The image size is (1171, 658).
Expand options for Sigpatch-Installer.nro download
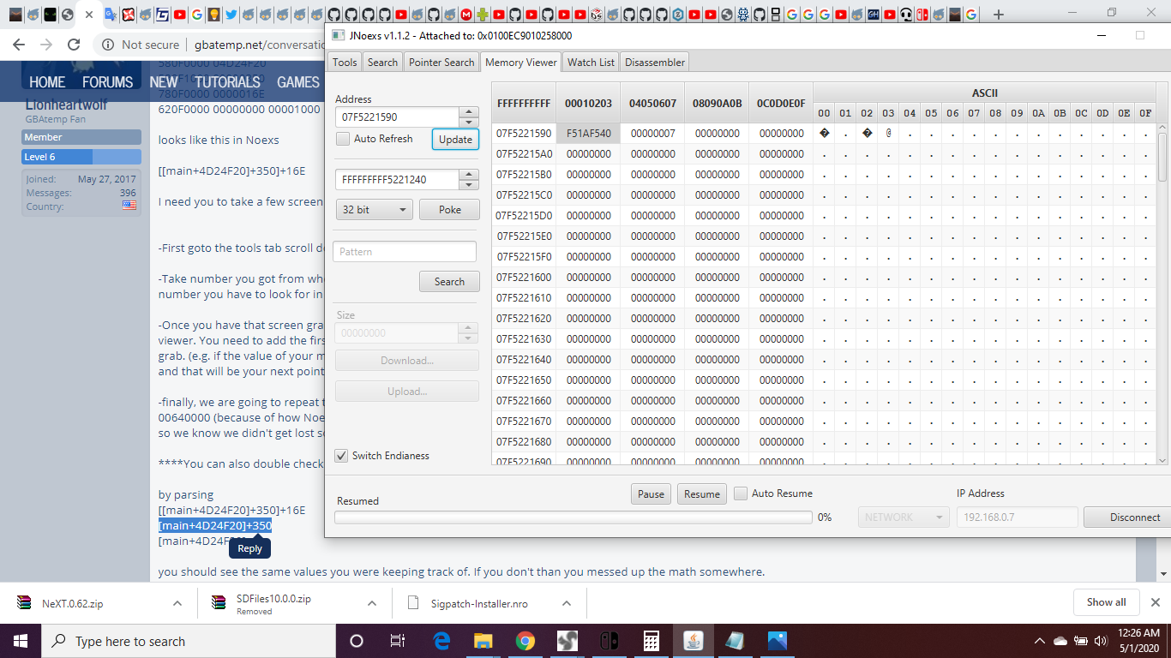567,603
